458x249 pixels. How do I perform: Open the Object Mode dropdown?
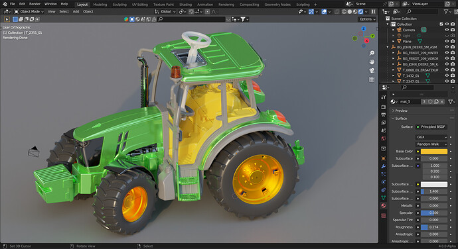coord(29,12)
